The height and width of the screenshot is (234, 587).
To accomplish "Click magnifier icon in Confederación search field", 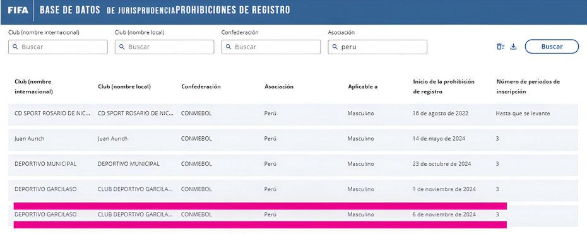I will [228, 47].
